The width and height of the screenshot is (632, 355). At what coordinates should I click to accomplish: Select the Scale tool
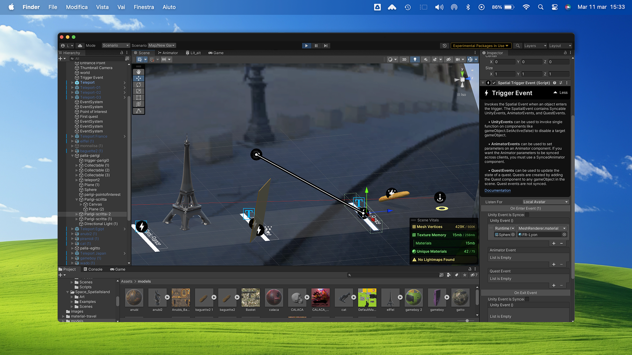(139, 91)
